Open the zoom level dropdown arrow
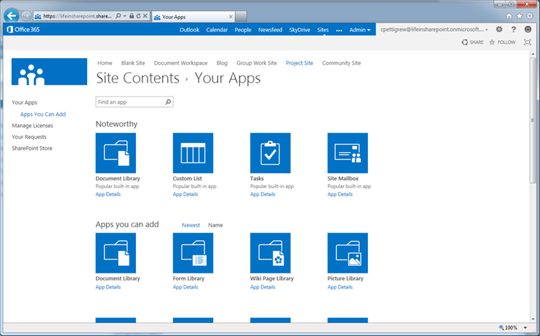Viewport: 540px width, 336px height. [x=525, y=328]
